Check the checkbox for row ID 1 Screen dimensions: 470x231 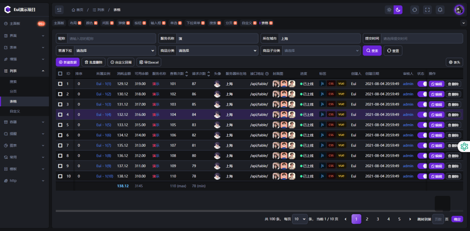coord(60,84)
